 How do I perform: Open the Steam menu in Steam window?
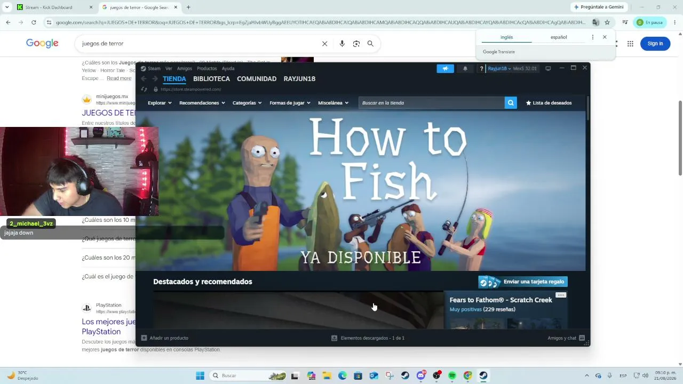(154, 68)
